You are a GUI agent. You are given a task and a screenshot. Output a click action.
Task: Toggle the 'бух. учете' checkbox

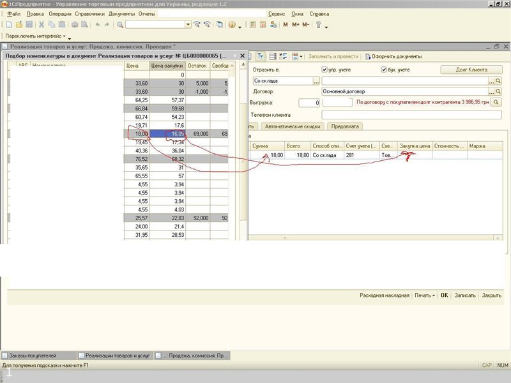tap(384, 69)
